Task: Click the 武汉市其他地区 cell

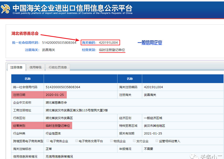Action: click(154, 126)
